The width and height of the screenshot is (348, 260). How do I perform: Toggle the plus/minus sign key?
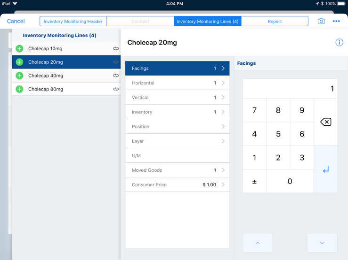click(254, 182)
